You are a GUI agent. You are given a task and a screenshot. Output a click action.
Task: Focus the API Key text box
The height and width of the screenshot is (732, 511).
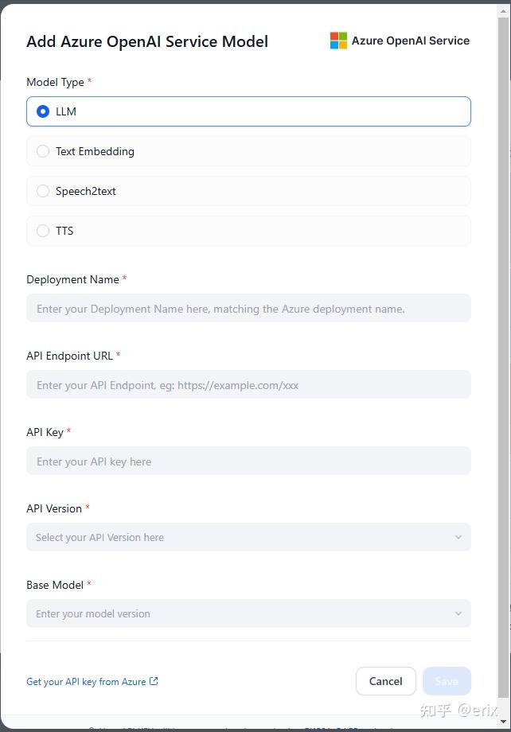[x=248, y=461]
